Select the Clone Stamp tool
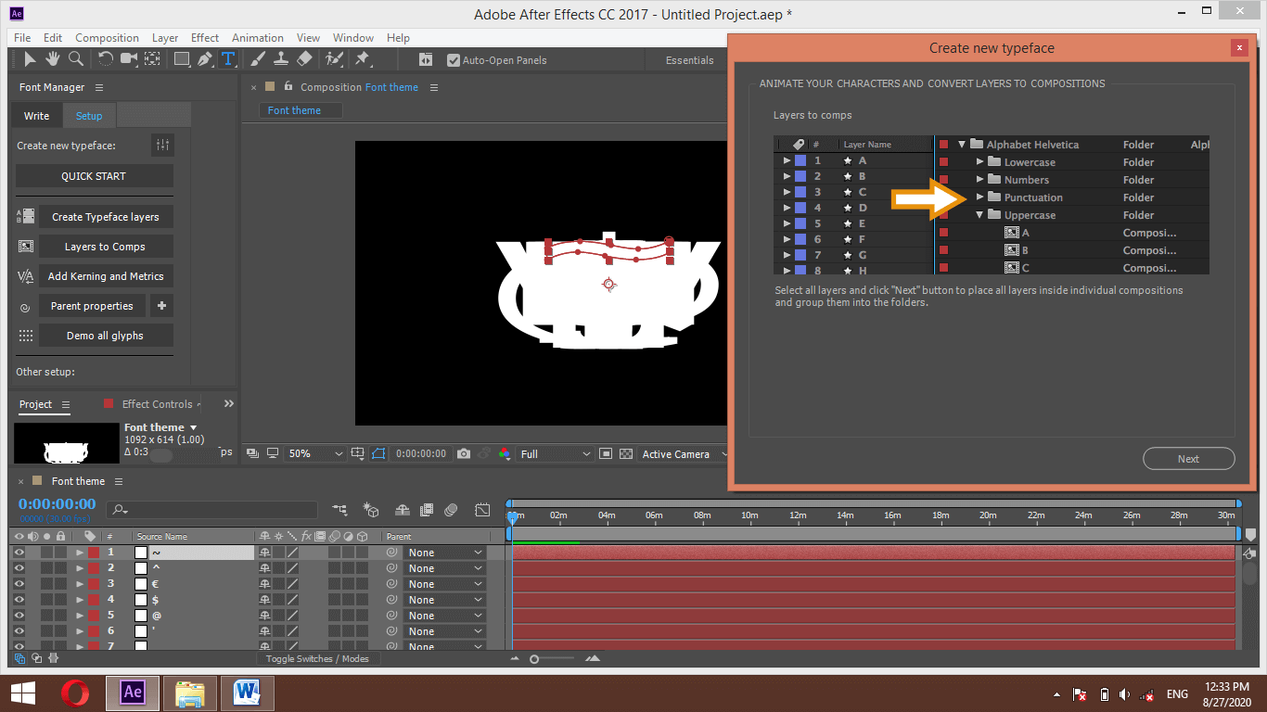 tap(281, 58)
